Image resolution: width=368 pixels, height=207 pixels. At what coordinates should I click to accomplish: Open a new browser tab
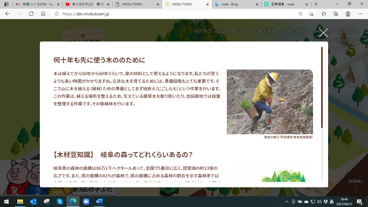(316, 4)
